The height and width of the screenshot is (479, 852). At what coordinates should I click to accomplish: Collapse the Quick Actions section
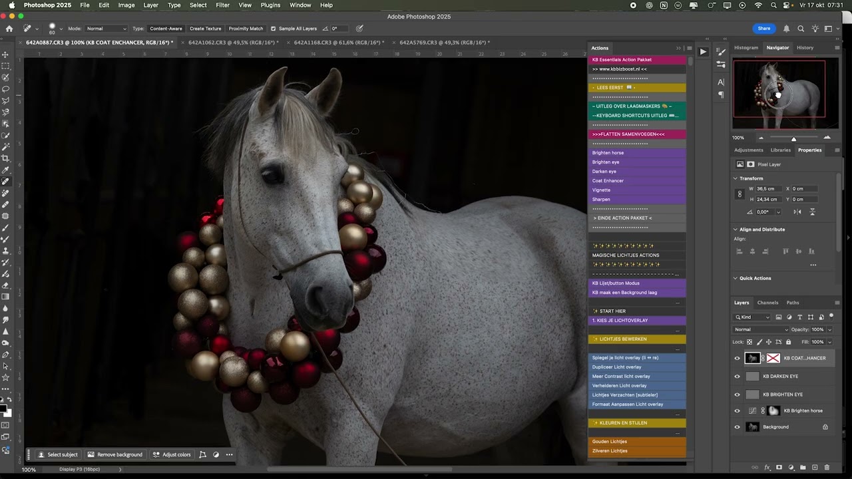tap(736, 278)
